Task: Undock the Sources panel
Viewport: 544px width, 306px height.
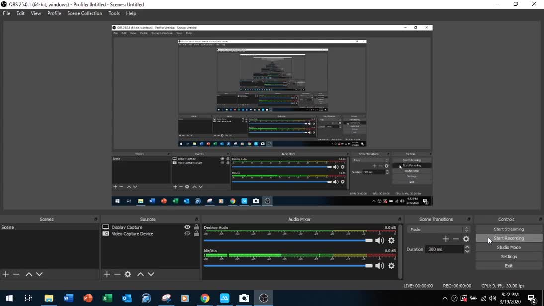Action: pos(197,219)
